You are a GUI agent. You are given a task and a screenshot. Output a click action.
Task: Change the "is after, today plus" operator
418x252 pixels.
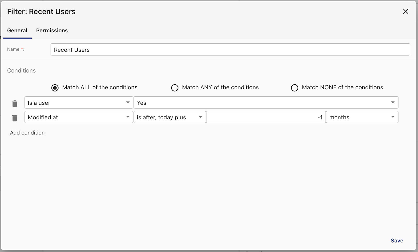[x=170, y=117]
